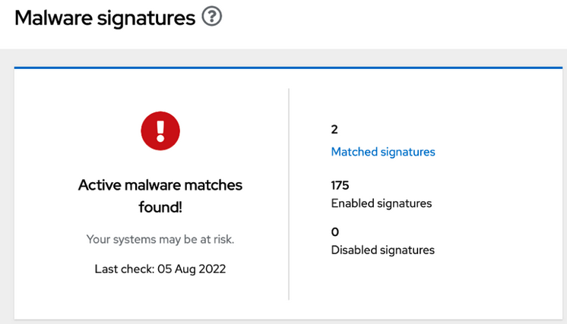Click the Active malware matches heading line
Screen dimensions: 567x324
point(160,184)
